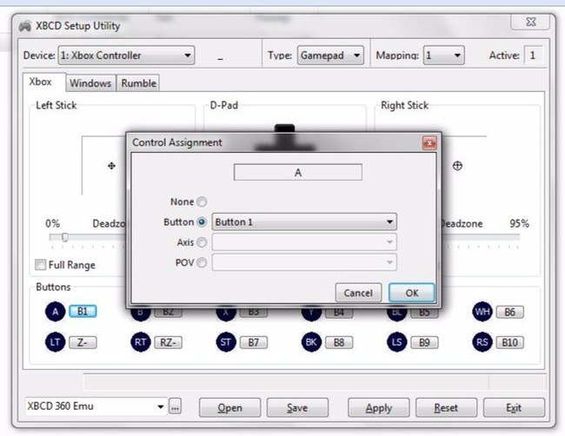Image resolution: width=565 pixels, height=436 pixels.
Task: Switch to the Rumble tab
Action: 138,83
